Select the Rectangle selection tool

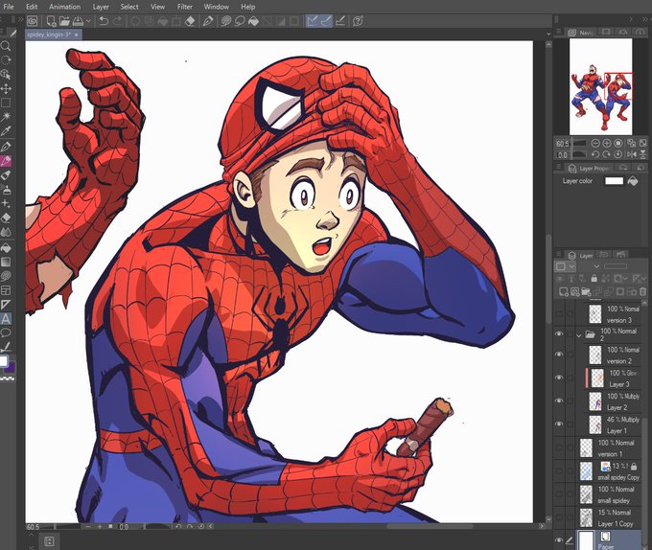pos(6,103)
